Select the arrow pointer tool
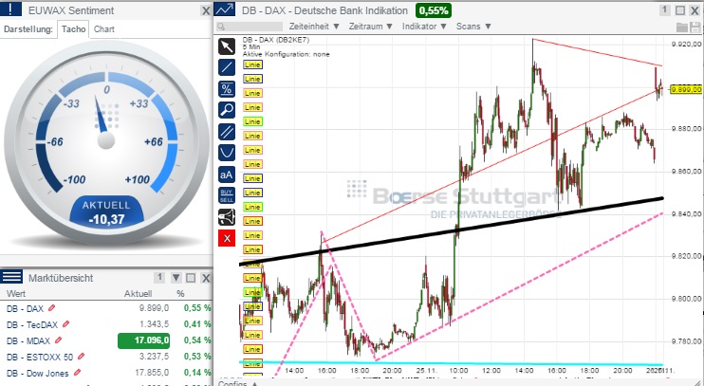 point(227,46)
